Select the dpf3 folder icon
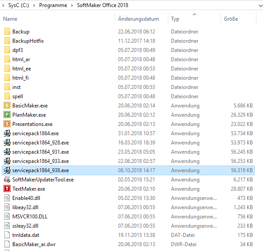 [x=7, y=50]
